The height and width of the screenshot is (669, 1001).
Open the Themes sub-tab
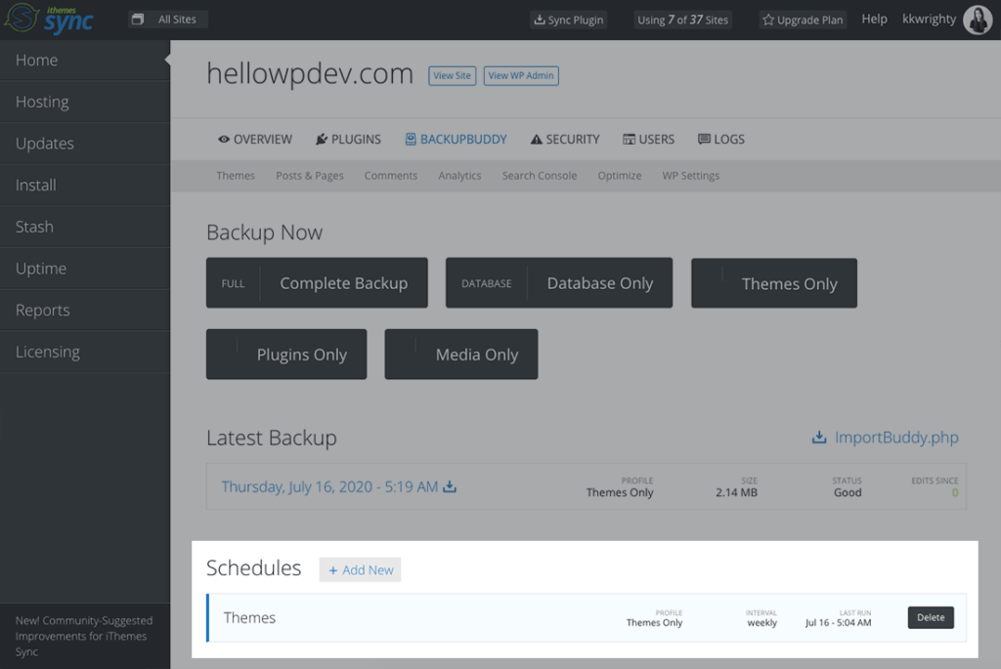236,176
